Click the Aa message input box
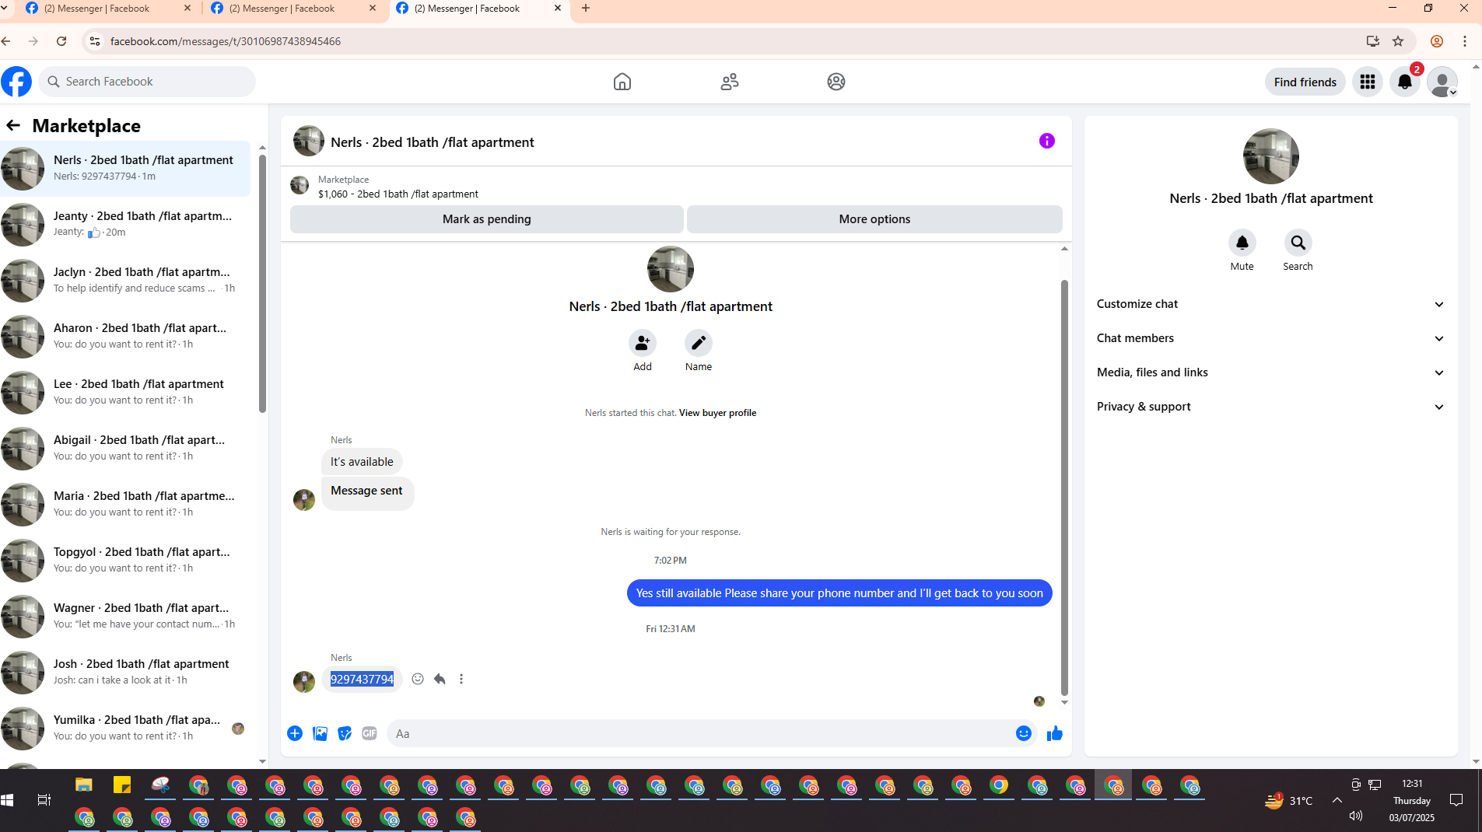Screen dimensions: 1482x832 tap(700, 733)
